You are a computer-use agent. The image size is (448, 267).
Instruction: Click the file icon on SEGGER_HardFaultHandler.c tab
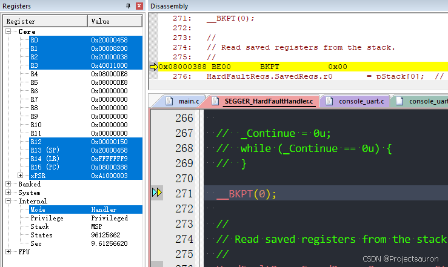216,101
